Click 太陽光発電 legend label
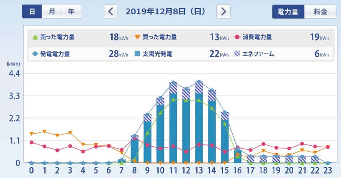 click(x=157, y=54)
